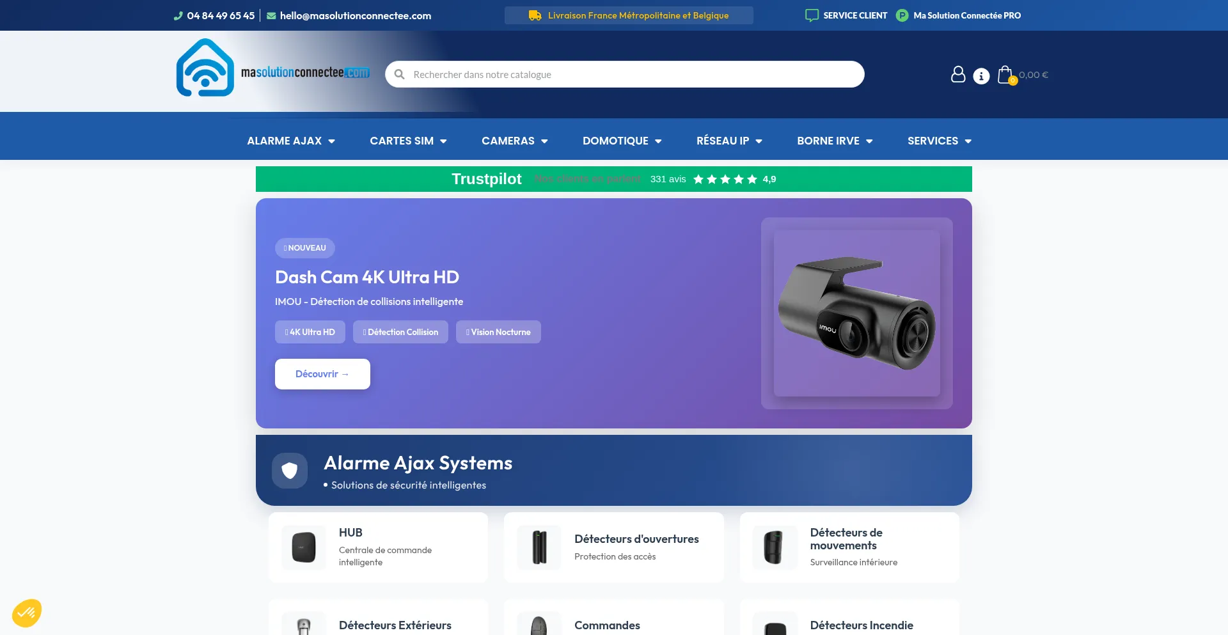The height and width of the screenshot is (635, 1228).
Task: Open the CAMERAS dropdown menu
Action: click(x=514, y=141)
